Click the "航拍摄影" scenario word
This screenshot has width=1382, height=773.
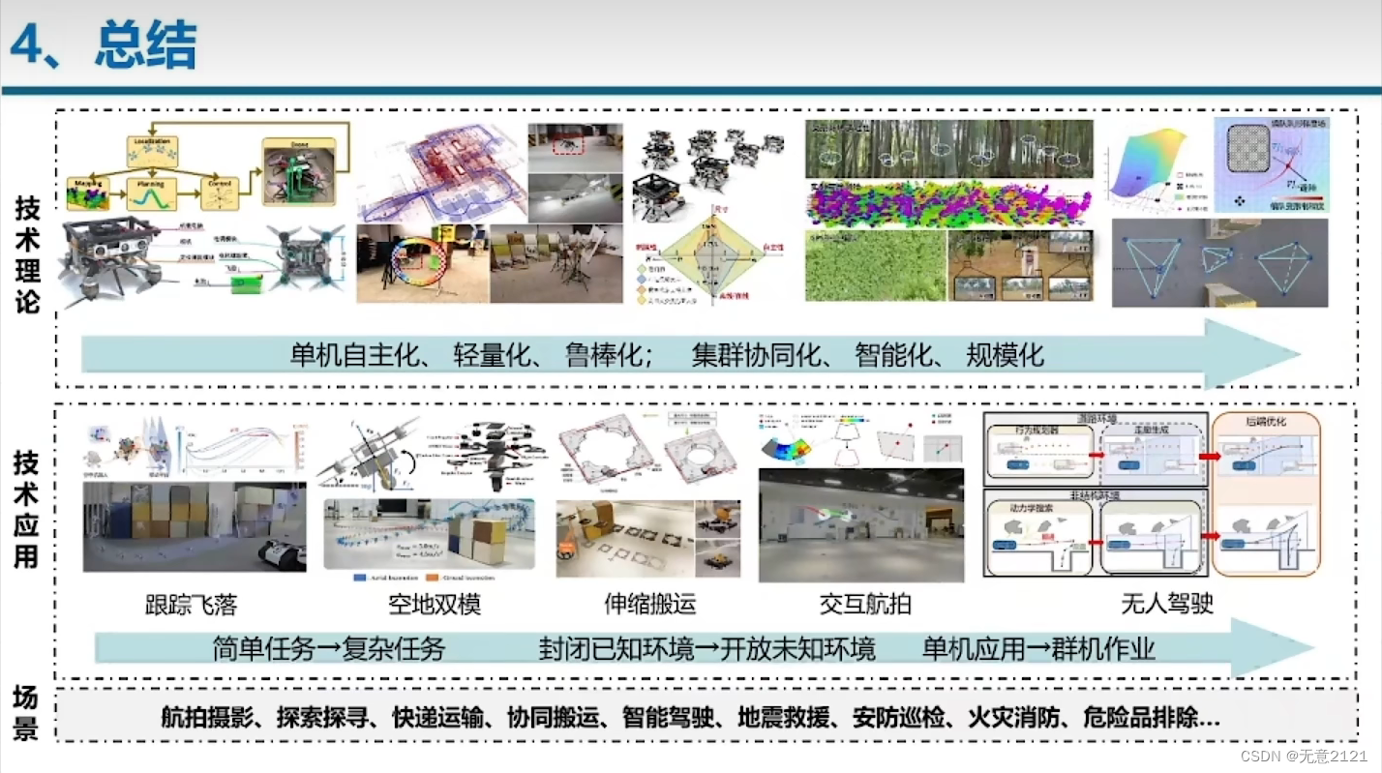click(207, 719)
